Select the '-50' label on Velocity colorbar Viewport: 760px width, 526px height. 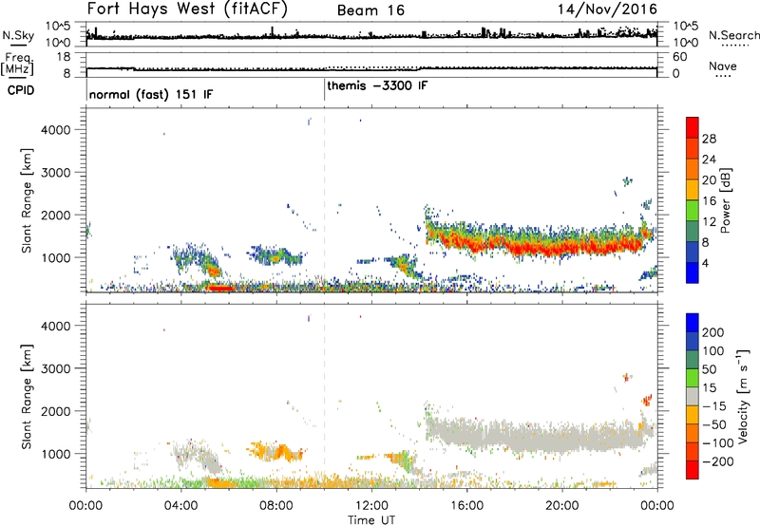(714, 424)
